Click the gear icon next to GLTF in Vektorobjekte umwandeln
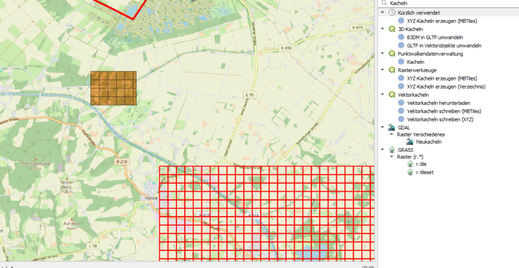519x268 pixels. tap(401, 46)
